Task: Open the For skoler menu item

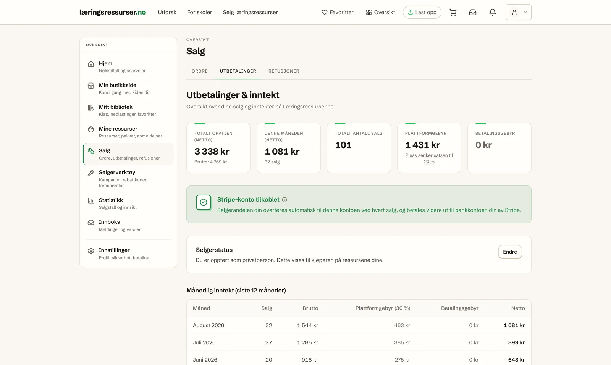Action: pos(199,12)
